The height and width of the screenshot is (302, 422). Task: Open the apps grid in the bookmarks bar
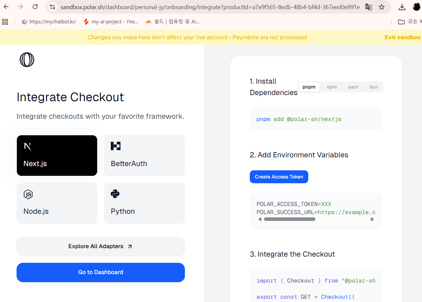point(5,22)
